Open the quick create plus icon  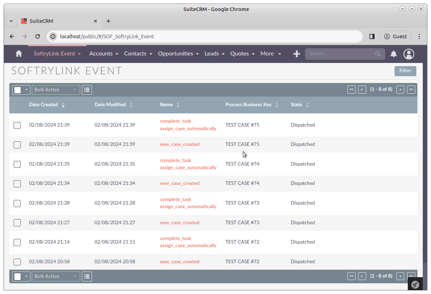pos(297,54)
